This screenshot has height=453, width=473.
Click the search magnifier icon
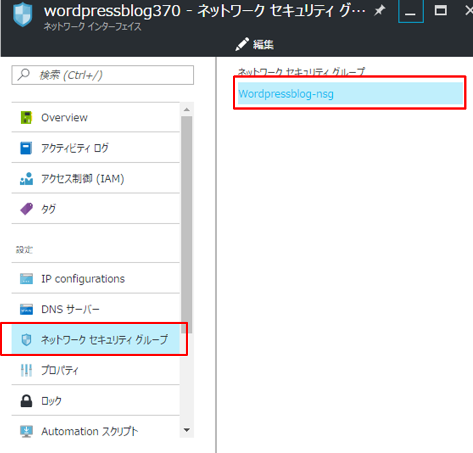pyautogui.click(x=23, y=74)
